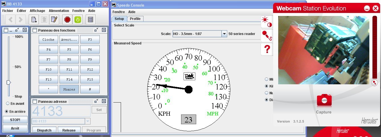
Task: Click the 100% mark on the speed slider
Action: tap(19, 37)
